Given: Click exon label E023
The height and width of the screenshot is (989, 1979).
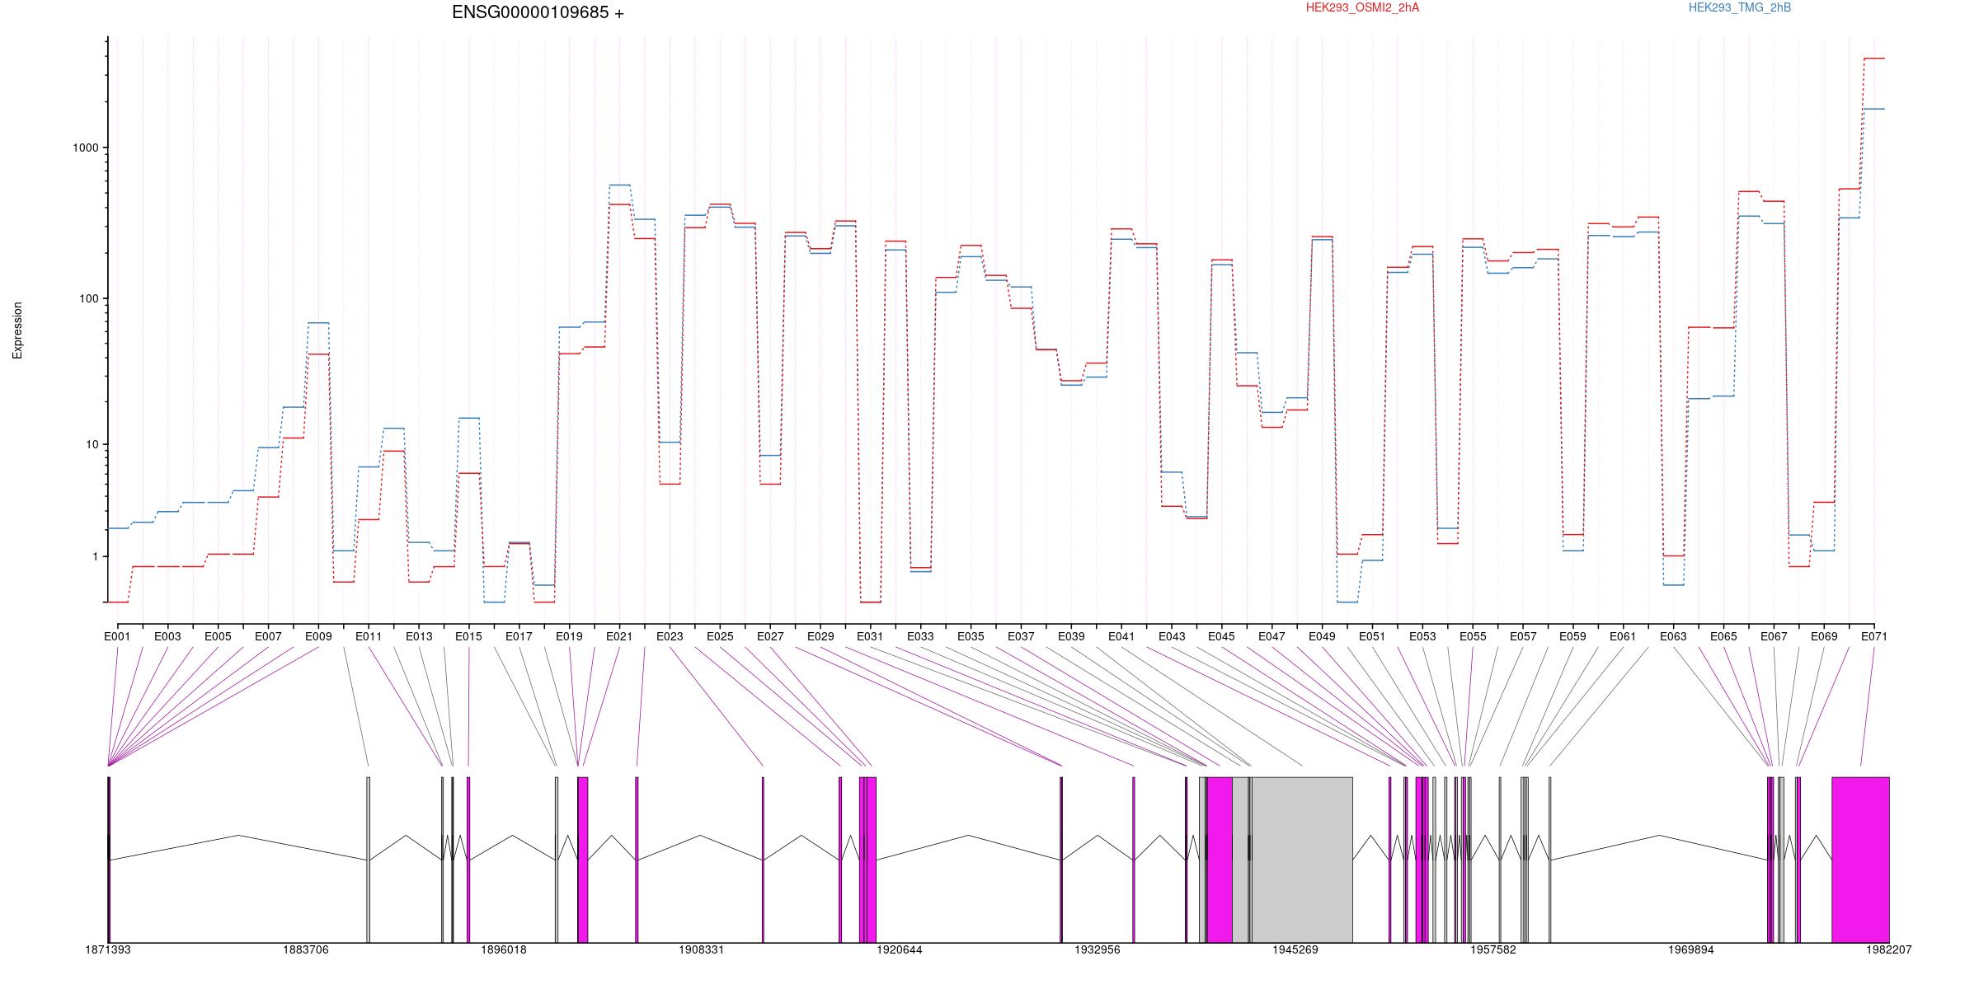Looking at the screenshot, I should [670, 636].
